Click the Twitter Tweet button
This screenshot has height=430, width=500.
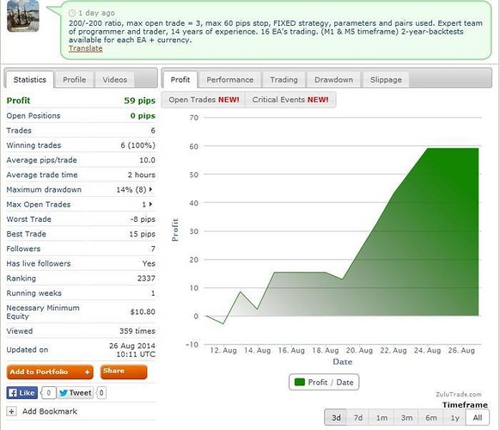(76, 393)
